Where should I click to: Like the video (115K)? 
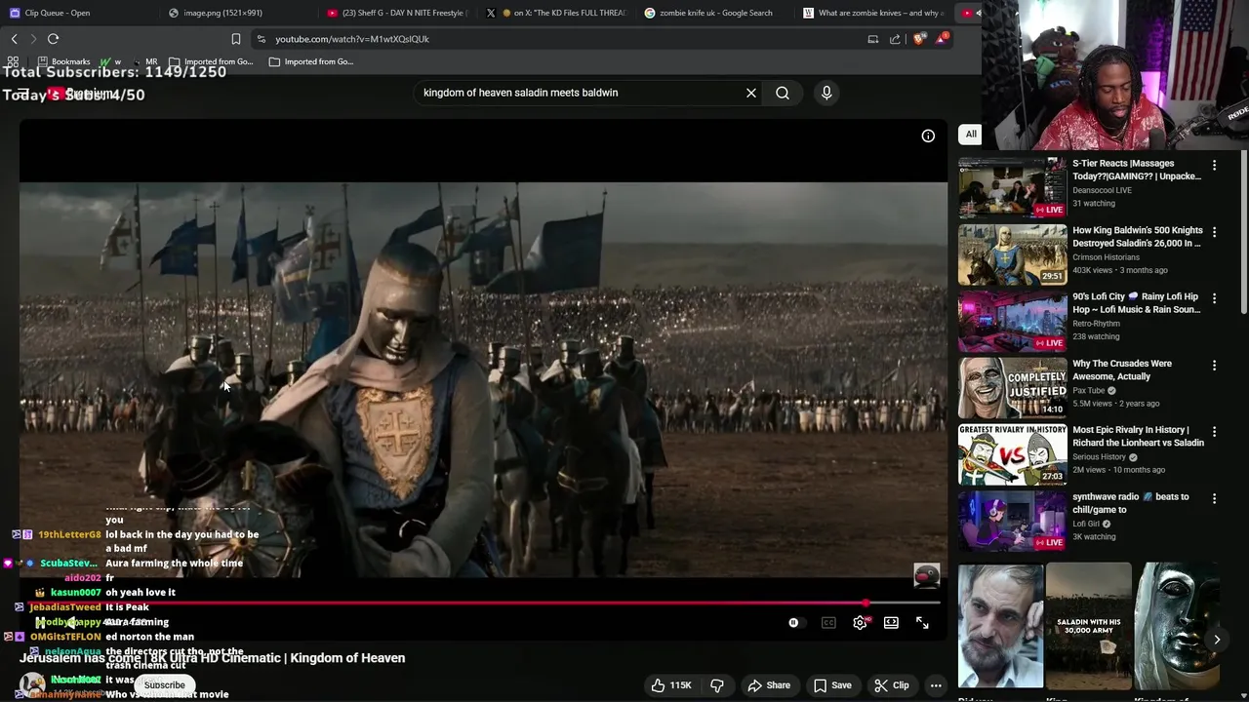pos(671,685)
